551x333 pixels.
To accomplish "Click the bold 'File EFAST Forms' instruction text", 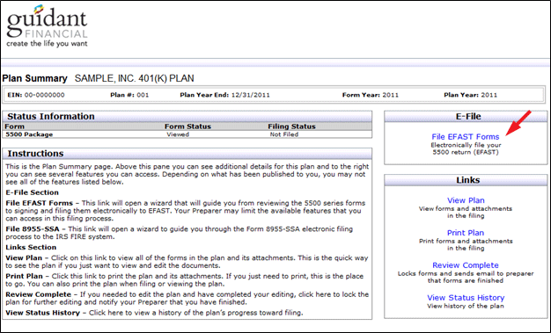I will point(39,203).
